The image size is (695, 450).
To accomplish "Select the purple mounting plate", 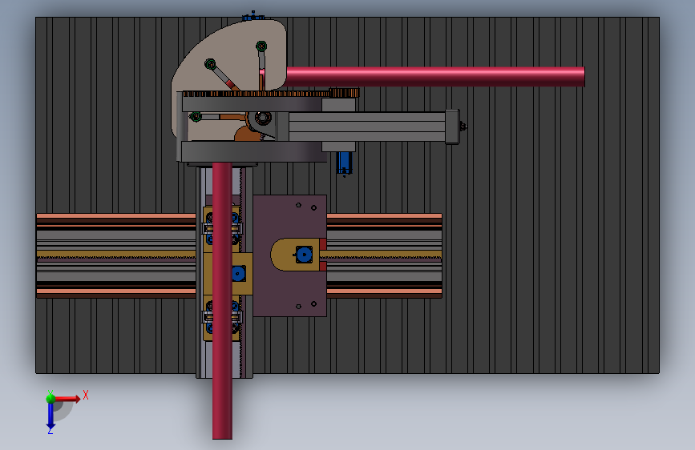I will pos(290,256).
